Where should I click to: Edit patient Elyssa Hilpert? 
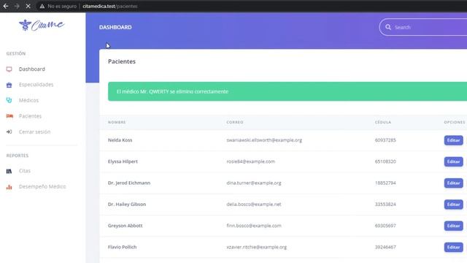(453, 161)
